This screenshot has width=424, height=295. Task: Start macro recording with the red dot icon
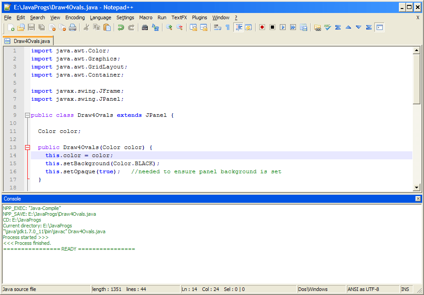click(x=262, y=27)
